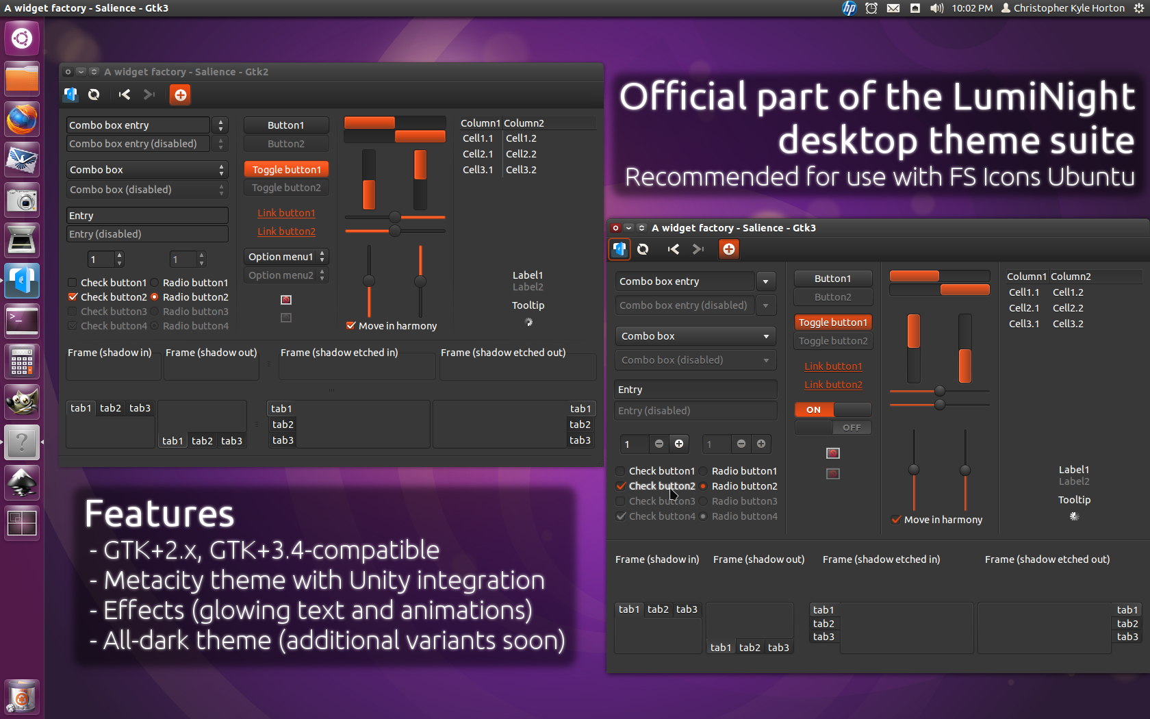
Task: Click the go-last arrow in Gtk3 toolbar
Action: point(698,249)
